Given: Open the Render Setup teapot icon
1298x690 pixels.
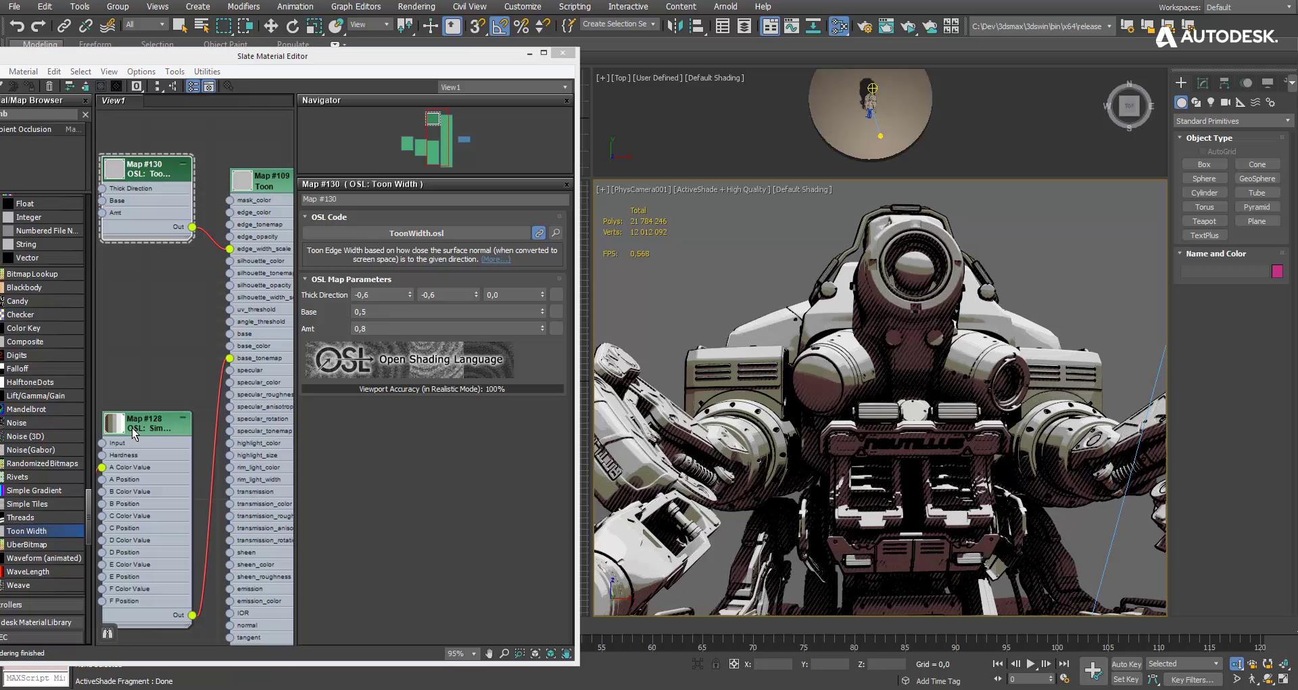Looking at the screenshot, I should (x=864, y=26).
